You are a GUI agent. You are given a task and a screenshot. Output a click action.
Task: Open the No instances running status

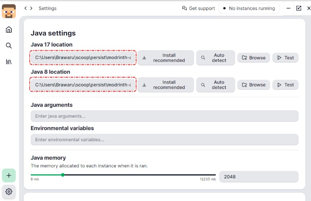[249, 8]
